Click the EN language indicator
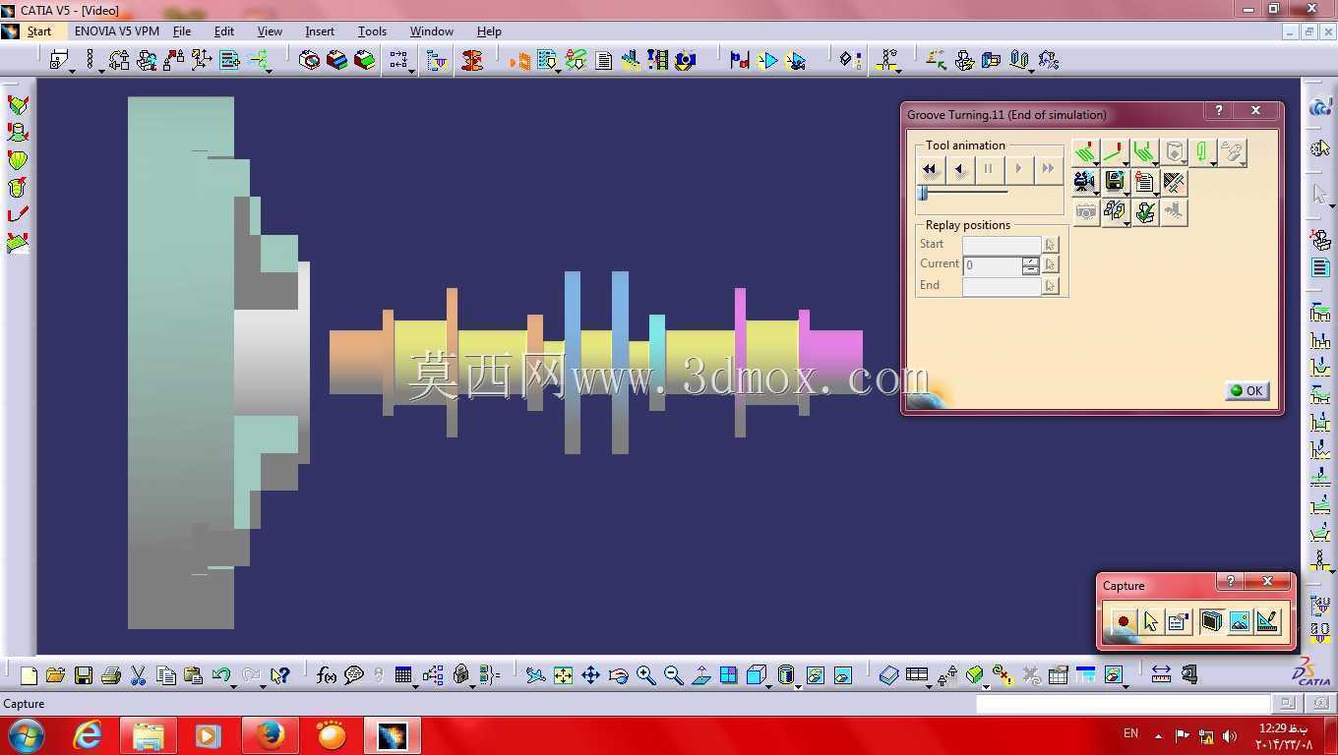Viewport: 1338px width, 755px height. click(1130, 733)
